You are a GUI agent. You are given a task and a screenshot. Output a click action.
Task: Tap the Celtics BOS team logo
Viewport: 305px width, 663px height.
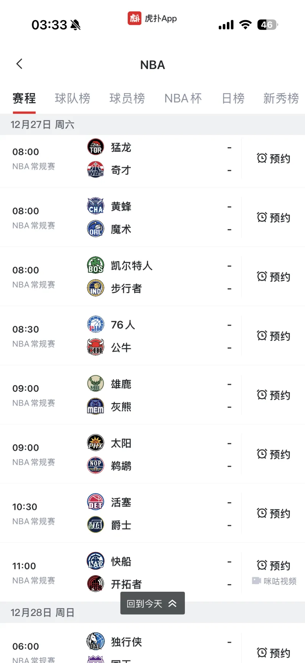click(95, 265)
